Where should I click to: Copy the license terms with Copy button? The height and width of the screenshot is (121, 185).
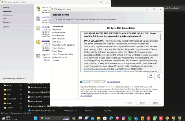pos(151,76)
